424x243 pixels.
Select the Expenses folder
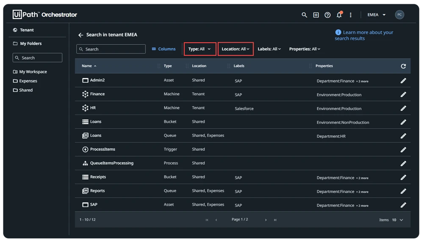pos(25,81)
